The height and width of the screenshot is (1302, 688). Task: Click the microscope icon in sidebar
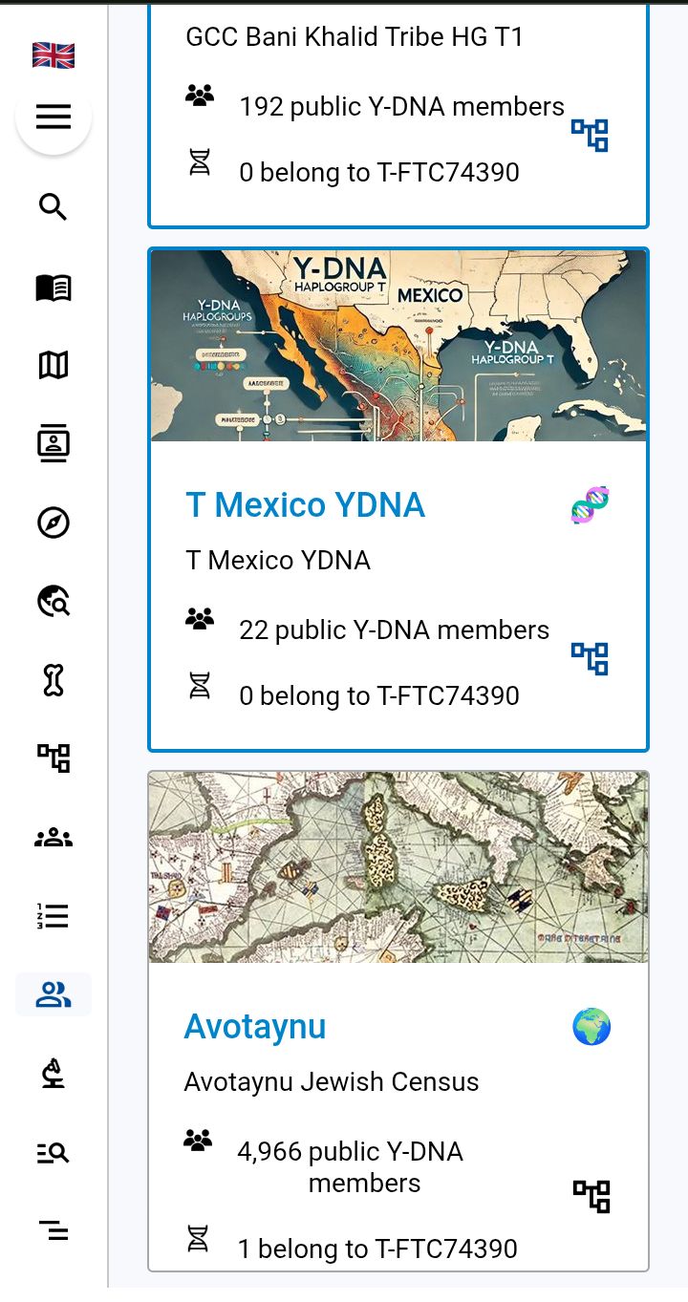coord(54,1073)
